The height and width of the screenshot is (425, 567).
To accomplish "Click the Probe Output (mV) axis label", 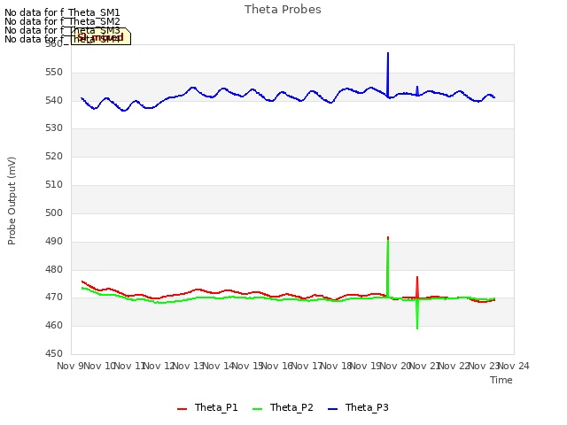I will coord(12,201).
